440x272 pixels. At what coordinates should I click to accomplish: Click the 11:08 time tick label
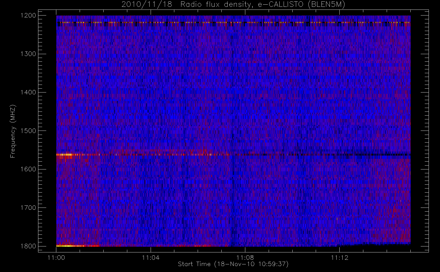tap(245, 258)
